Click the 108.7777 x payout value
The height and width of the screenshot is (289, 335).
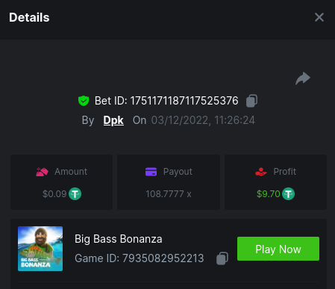(169, 194)
